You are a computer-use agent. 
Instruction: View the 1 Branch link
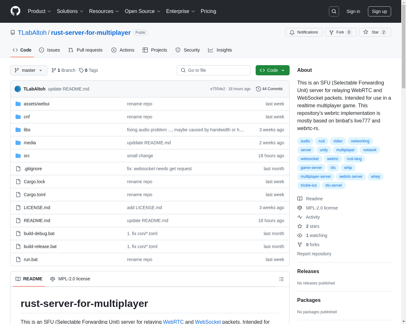coord(63,70)
